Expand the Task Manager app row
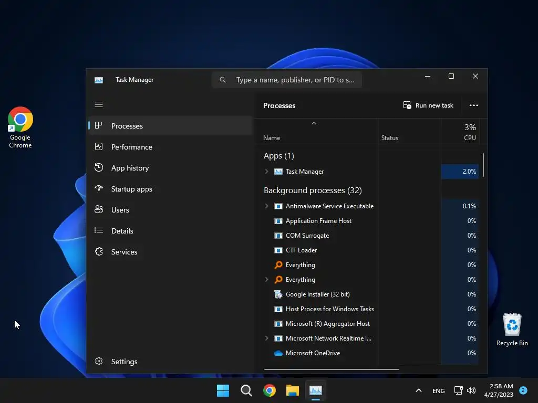 click(266, 172)
